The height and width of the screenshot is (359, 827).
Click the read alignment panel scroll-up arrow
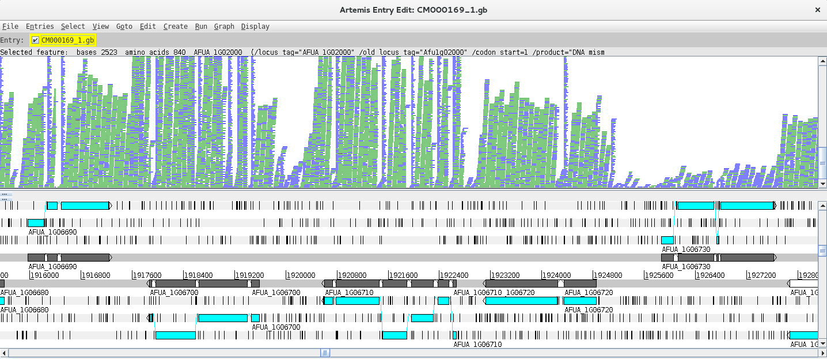click(822, 61)
